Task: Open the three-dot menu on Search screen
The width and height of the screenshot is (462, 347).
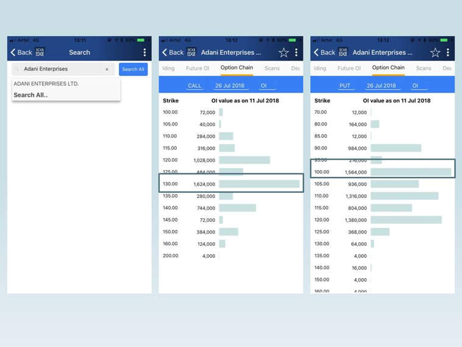Action: pos(144,52)
